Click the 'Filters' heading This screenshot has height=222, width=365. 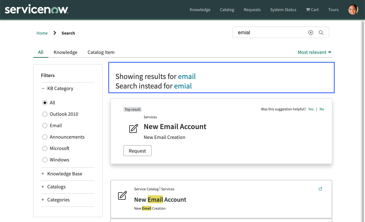click(48, 75)
